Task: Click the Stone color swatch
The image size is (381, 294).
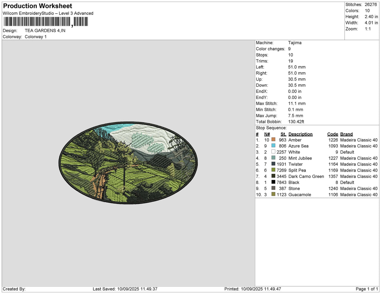Action: point(273,188)
